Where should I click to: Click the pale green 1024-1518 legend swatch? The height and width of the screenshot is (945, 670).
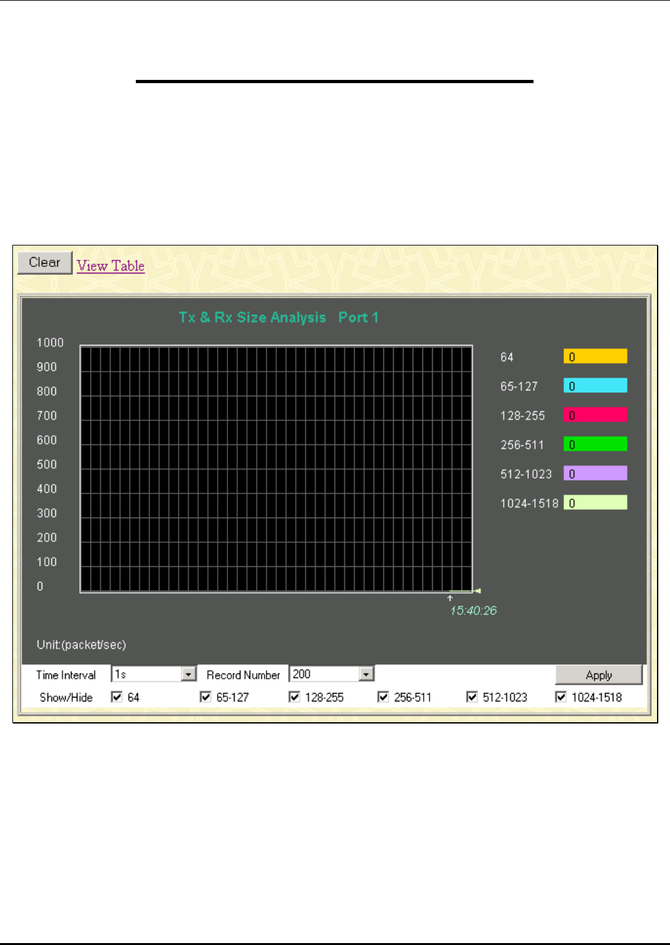595,503
